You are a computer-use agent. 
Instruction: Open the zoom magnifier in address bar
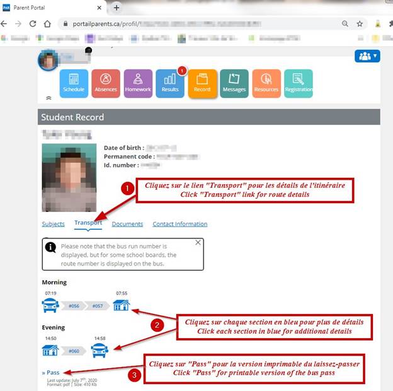click(345, 23)
